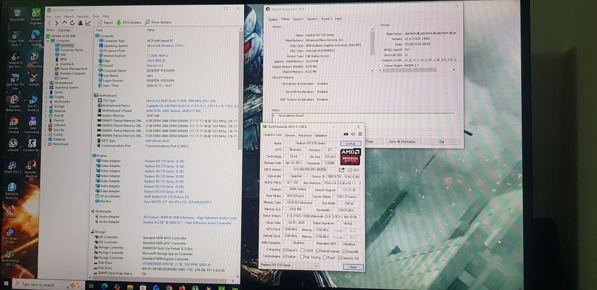This screenshot has width=597, height=290.
Task: Click the AIDA64 forward navigation arrow
Action: [x=57, y=23]
